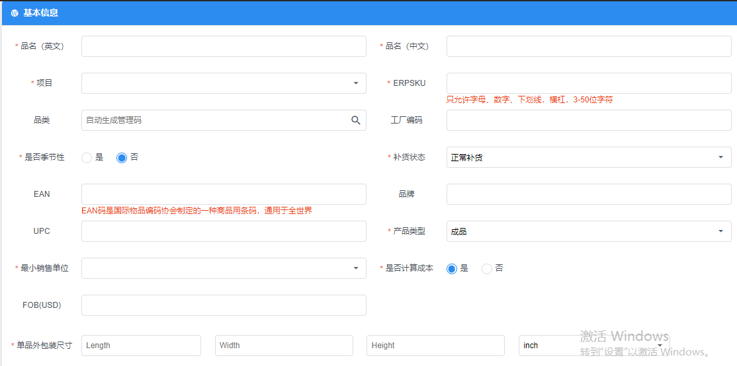Click the 品类 自动生成管理码 field
737x366 pixels.
(224, 120)
